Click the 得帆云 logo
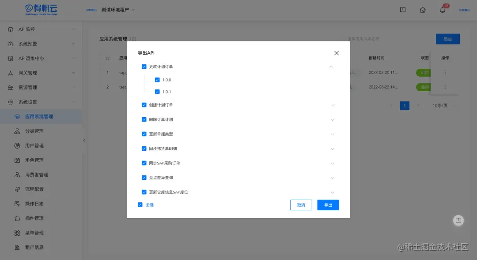 (x=41, y=10)
